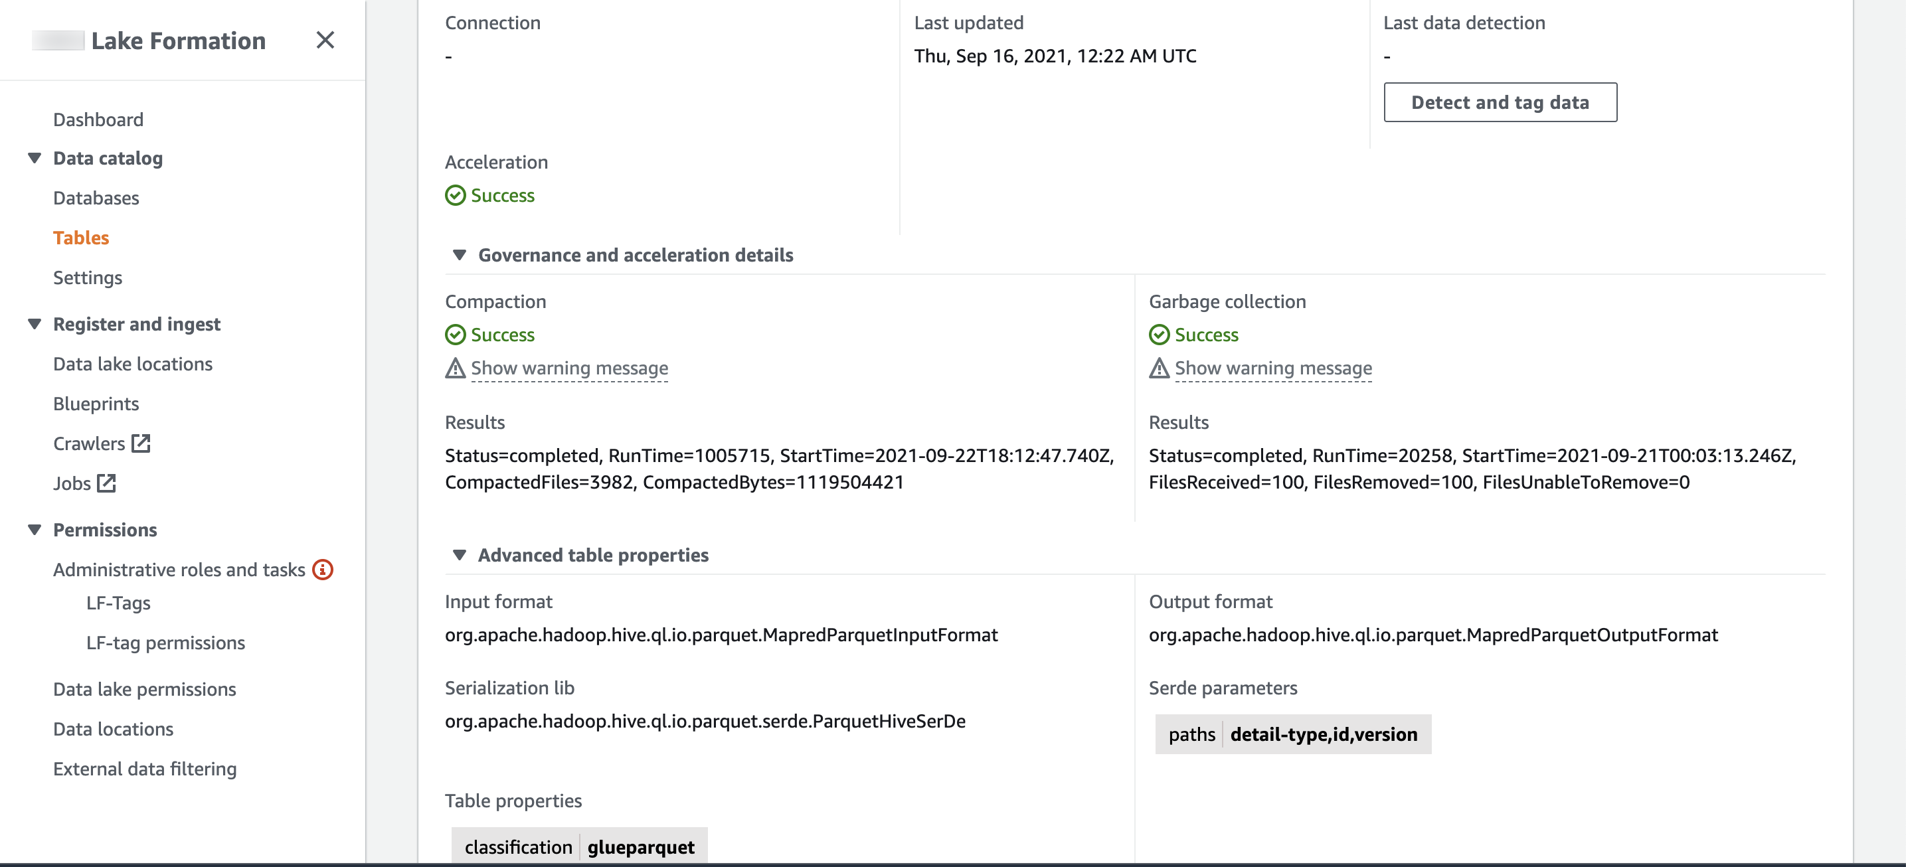Click the Acceleration success checkmark icon
This screenshot has width=1906, height=867.
coord(455,195)
